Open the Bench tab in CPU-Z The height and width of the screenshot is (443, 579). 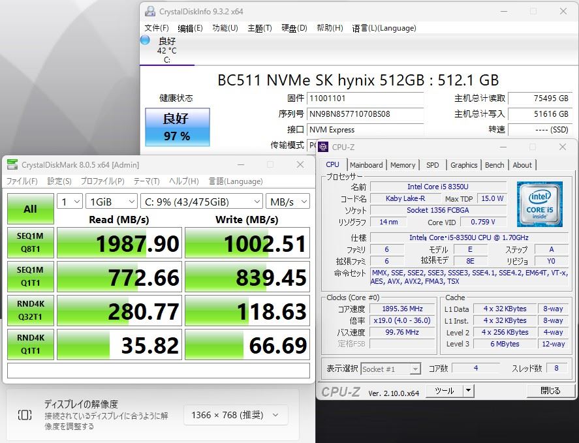tap(494, 165)
